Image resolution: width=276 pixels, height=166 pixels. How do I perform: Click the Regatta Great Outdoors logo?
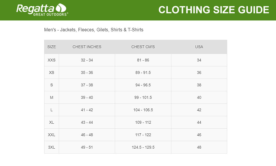[x=42, y=10]
